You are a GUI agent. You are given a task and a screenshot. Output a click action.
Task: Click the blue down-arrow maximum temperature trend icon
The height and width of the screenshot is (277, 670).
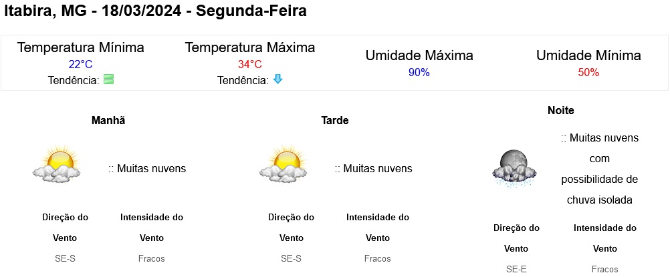(x=277, y=79)
